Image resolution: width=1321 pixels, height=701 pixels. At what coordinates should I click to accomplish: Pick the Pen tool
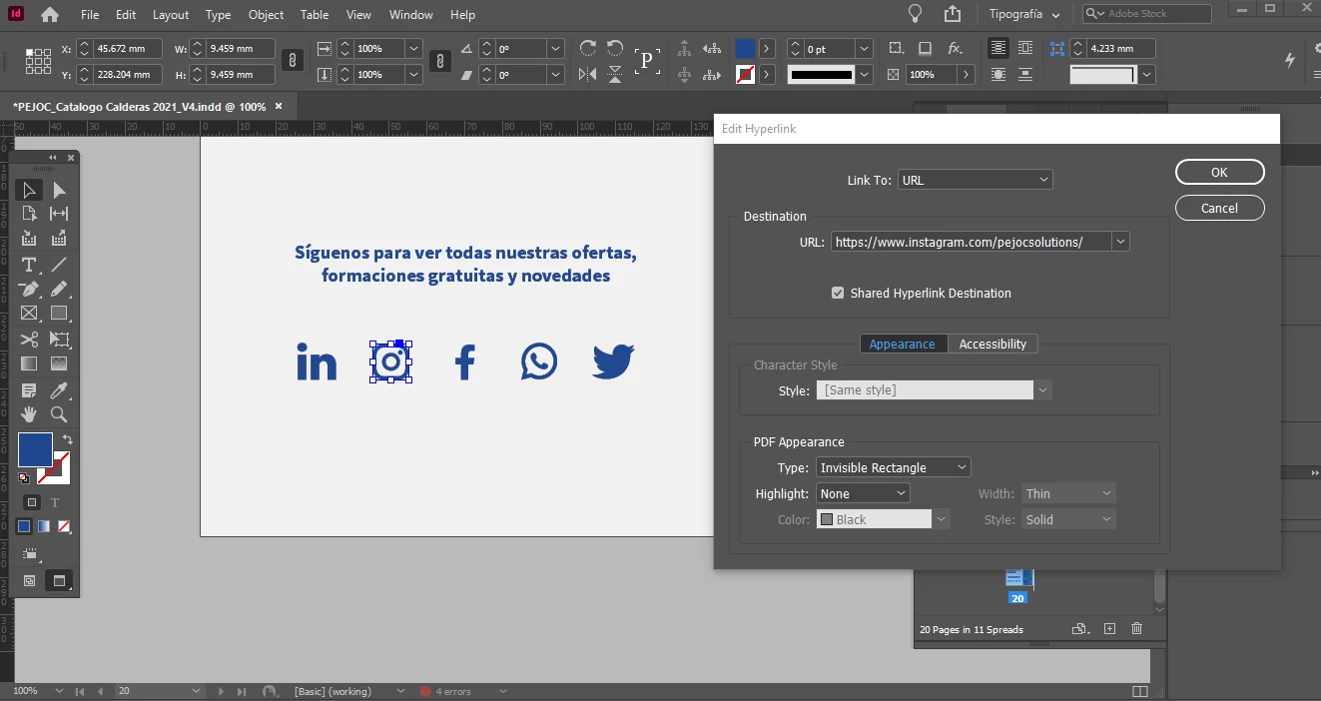tap(29, 289)
